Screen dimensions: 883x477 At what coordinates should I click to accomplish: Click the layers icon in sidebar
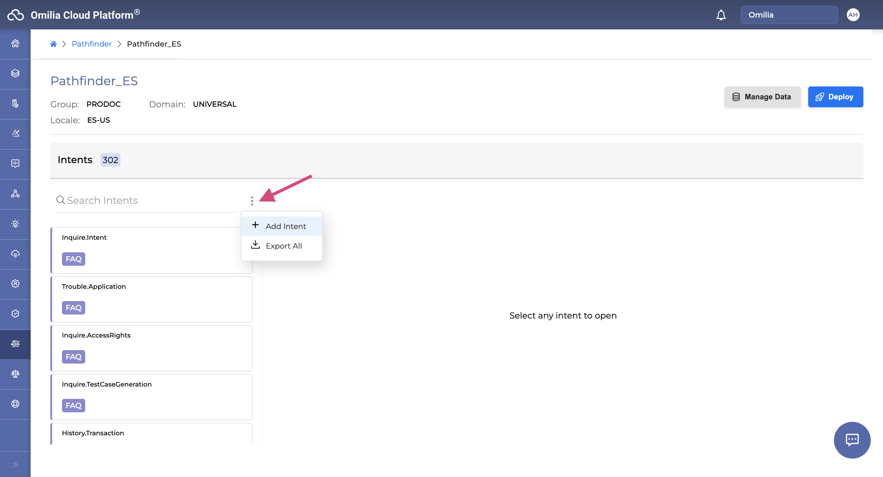[15, 73]
